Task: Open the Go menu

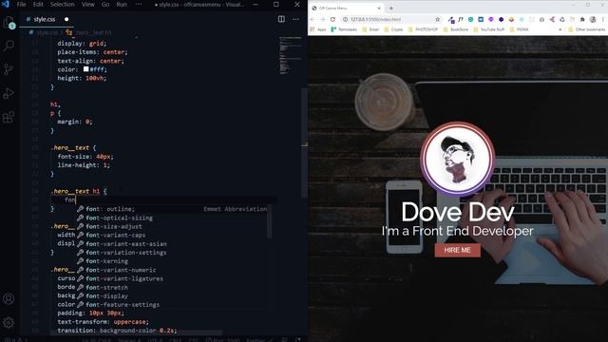Action: click(105, 4)
